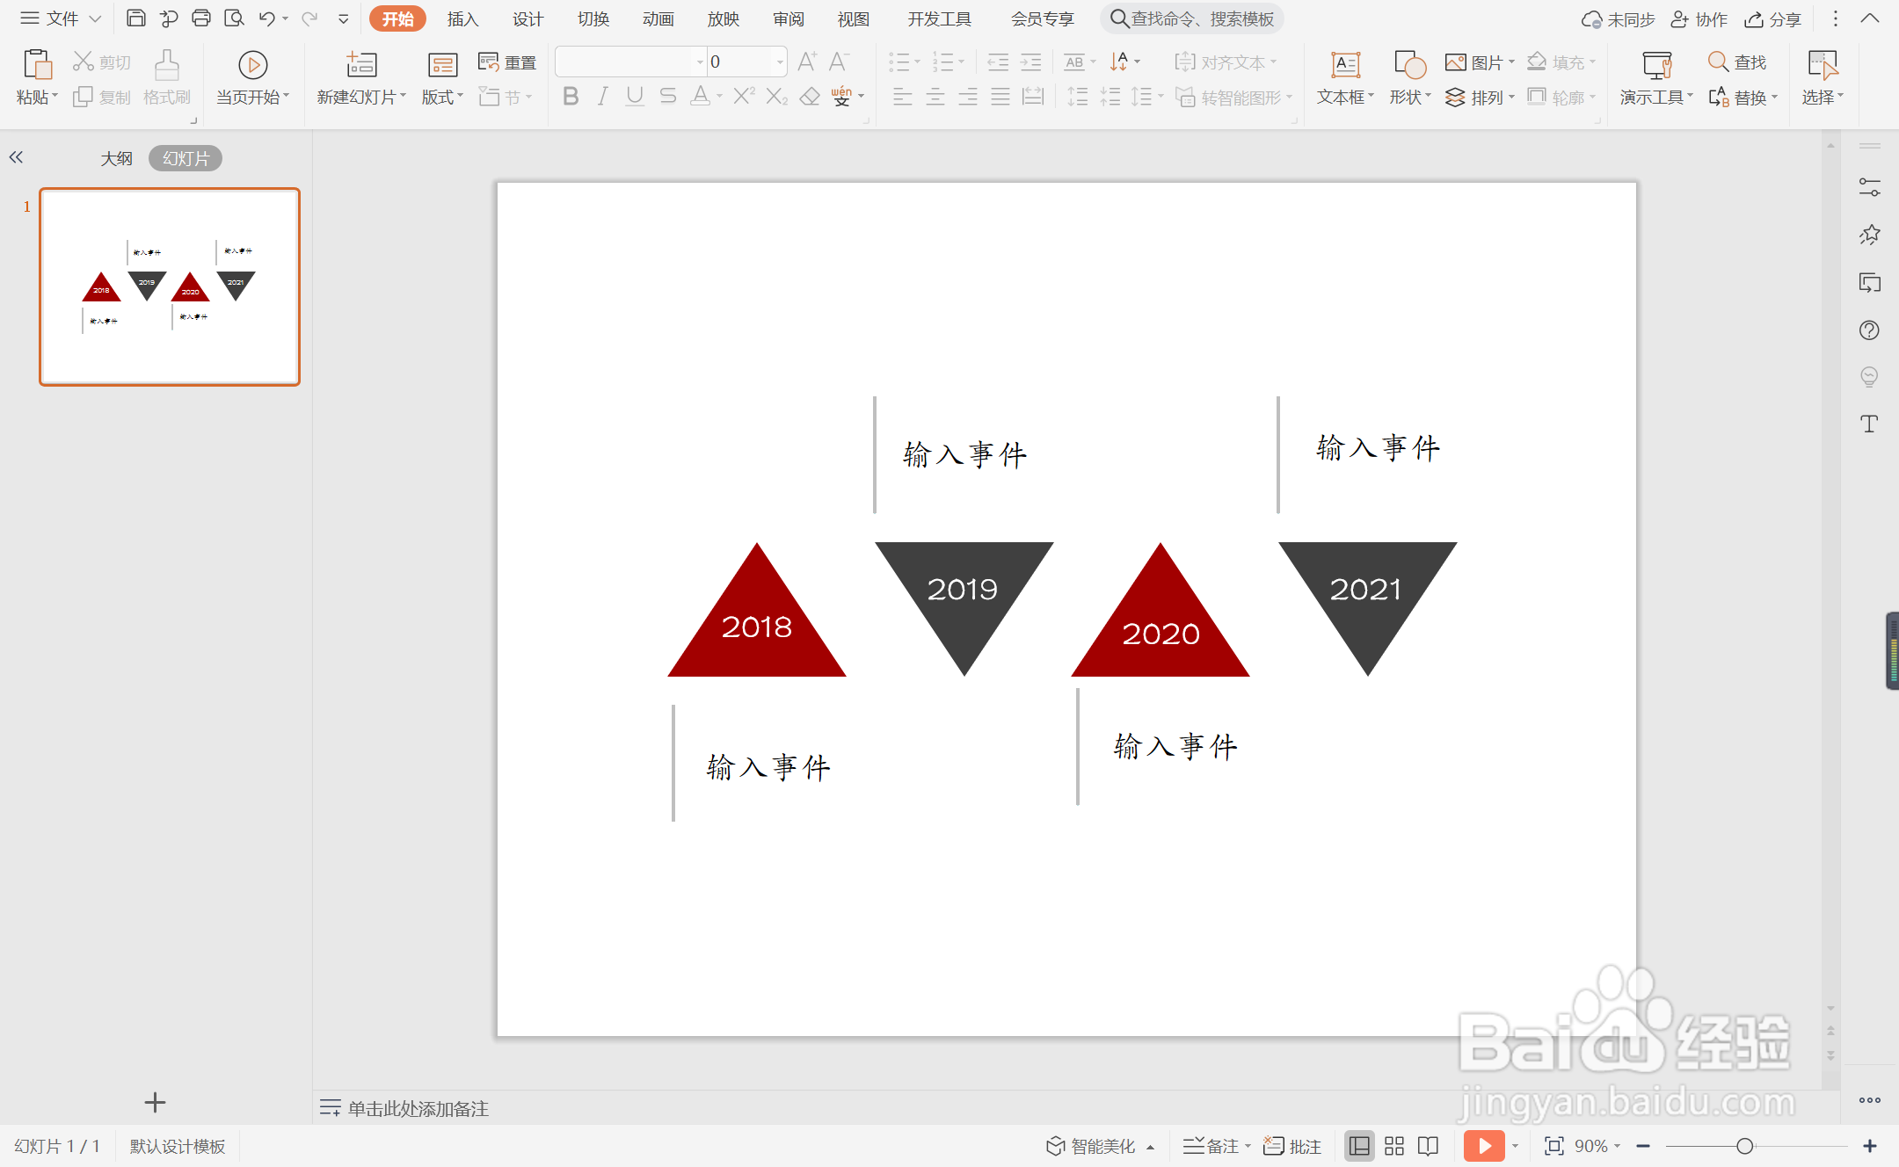Click the help question mark sidebar icon

[1869, 330]
